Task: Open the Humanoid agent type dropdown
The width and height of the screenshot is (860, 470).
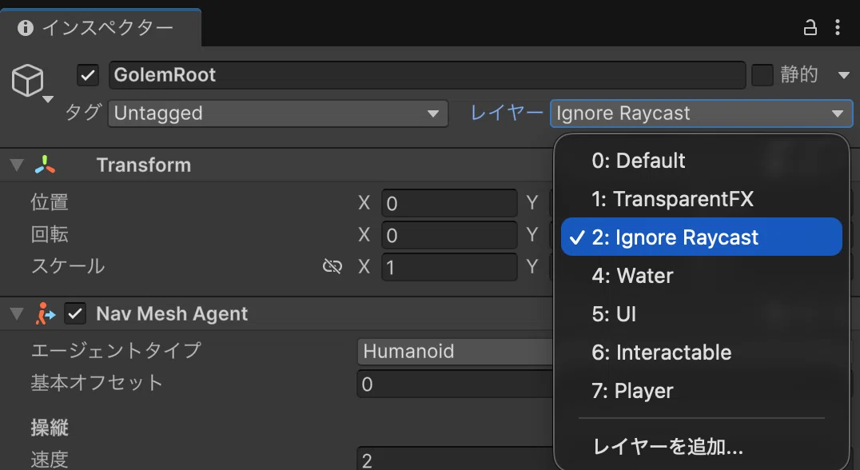Action: point(456,352)
